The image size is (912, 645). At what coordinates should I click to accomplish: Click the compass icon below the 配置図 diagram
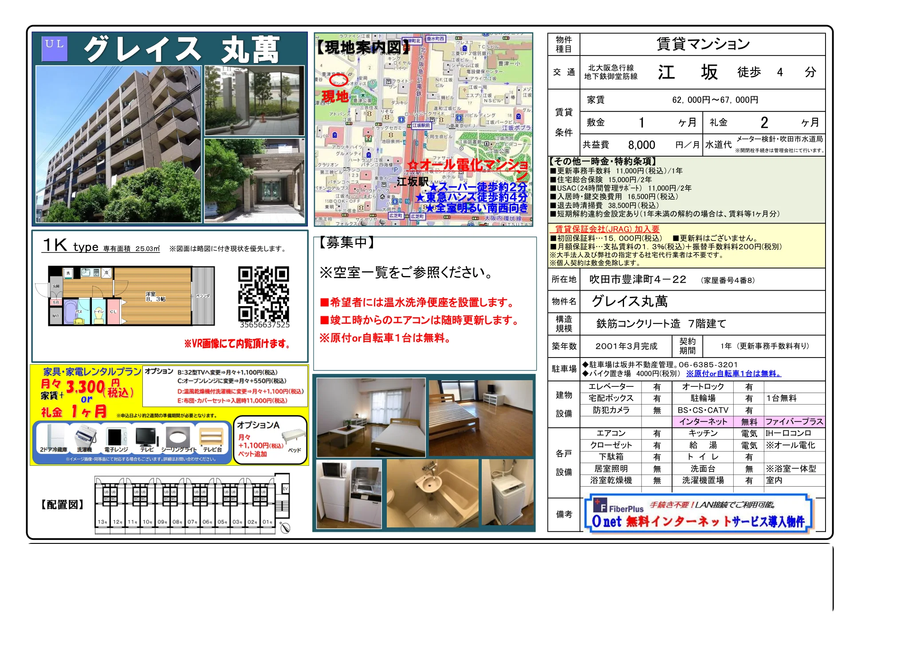pyautogui.click(x=285, y=527)
